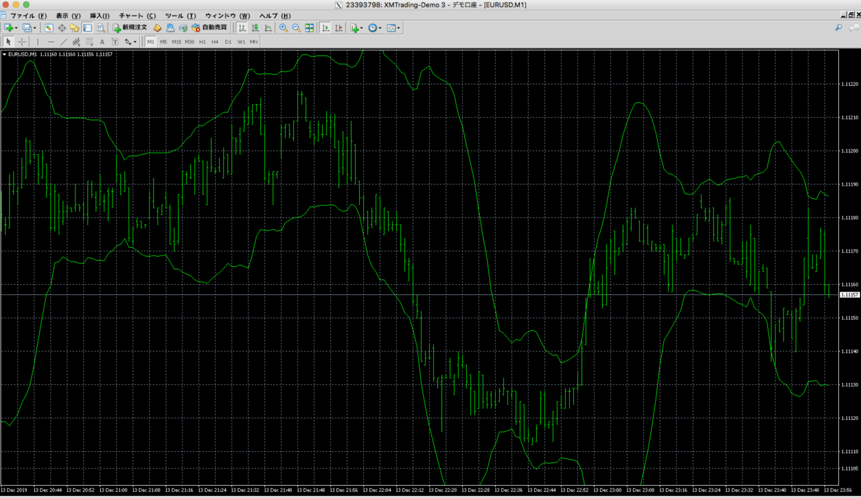Select the text label T tool
The height and width of the screenshot is (498, 861).
[x=115, y=42]
